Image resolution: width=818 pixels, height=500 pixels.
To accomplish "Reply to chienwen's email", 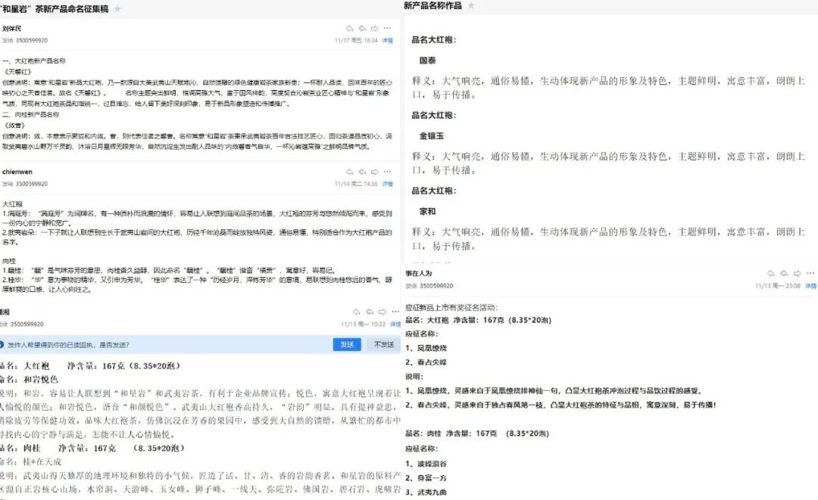I will coord(349,172).
